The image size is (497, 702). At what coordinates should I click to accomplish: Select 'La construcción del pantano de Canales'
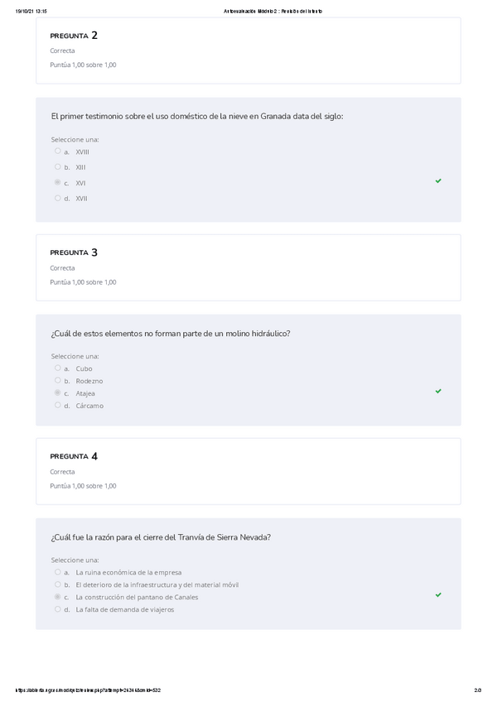point(58,597)
